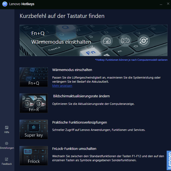
Task: Click the fan auto mode icon
Action: 144,41
